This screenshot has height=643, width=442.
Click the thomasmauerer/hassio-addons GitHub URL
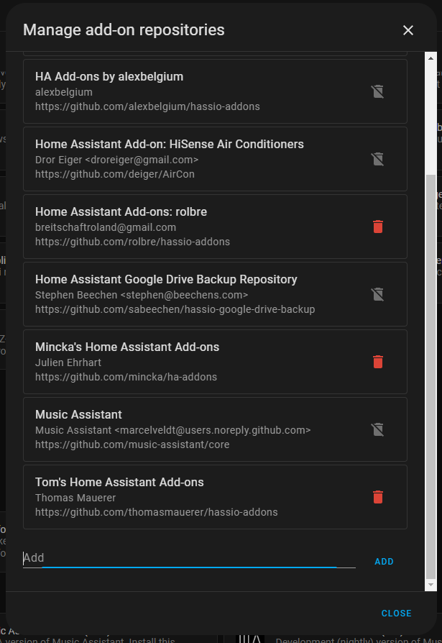click(157, 513)
